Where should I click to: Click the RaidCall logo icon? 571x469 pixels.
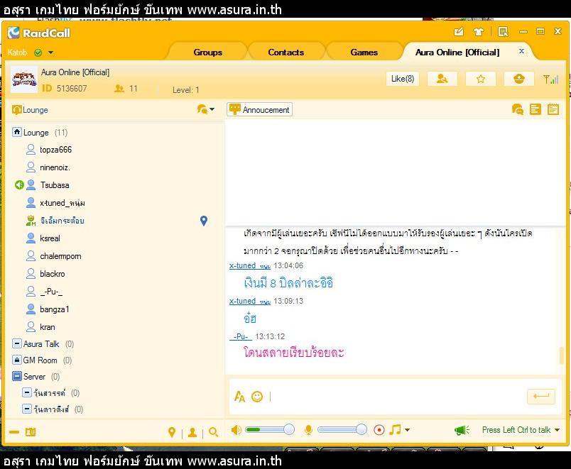(13, 33)
